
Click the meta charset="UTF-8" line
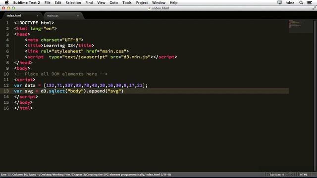pyautogui.click(x=54, y=40)
